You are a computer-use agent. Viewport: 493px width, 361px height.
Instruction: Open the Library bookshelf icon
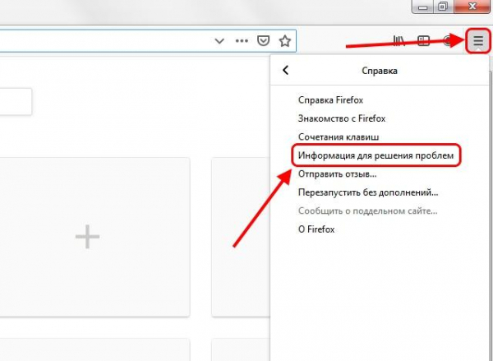399,41
